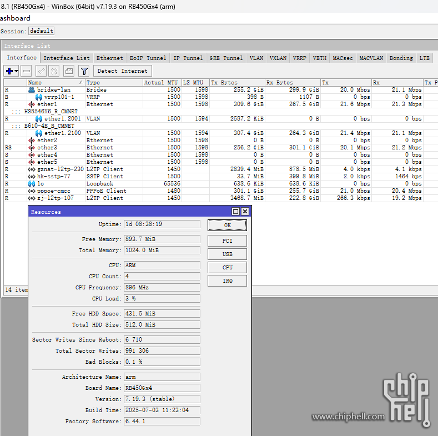The height and width of the screenshot is (436, 438).
Task: Click the blue plus Add icon
Action: [x=9, y=71]
